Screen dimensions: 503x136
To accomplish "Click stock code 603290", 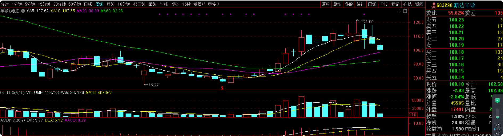I will coord(444,5).
